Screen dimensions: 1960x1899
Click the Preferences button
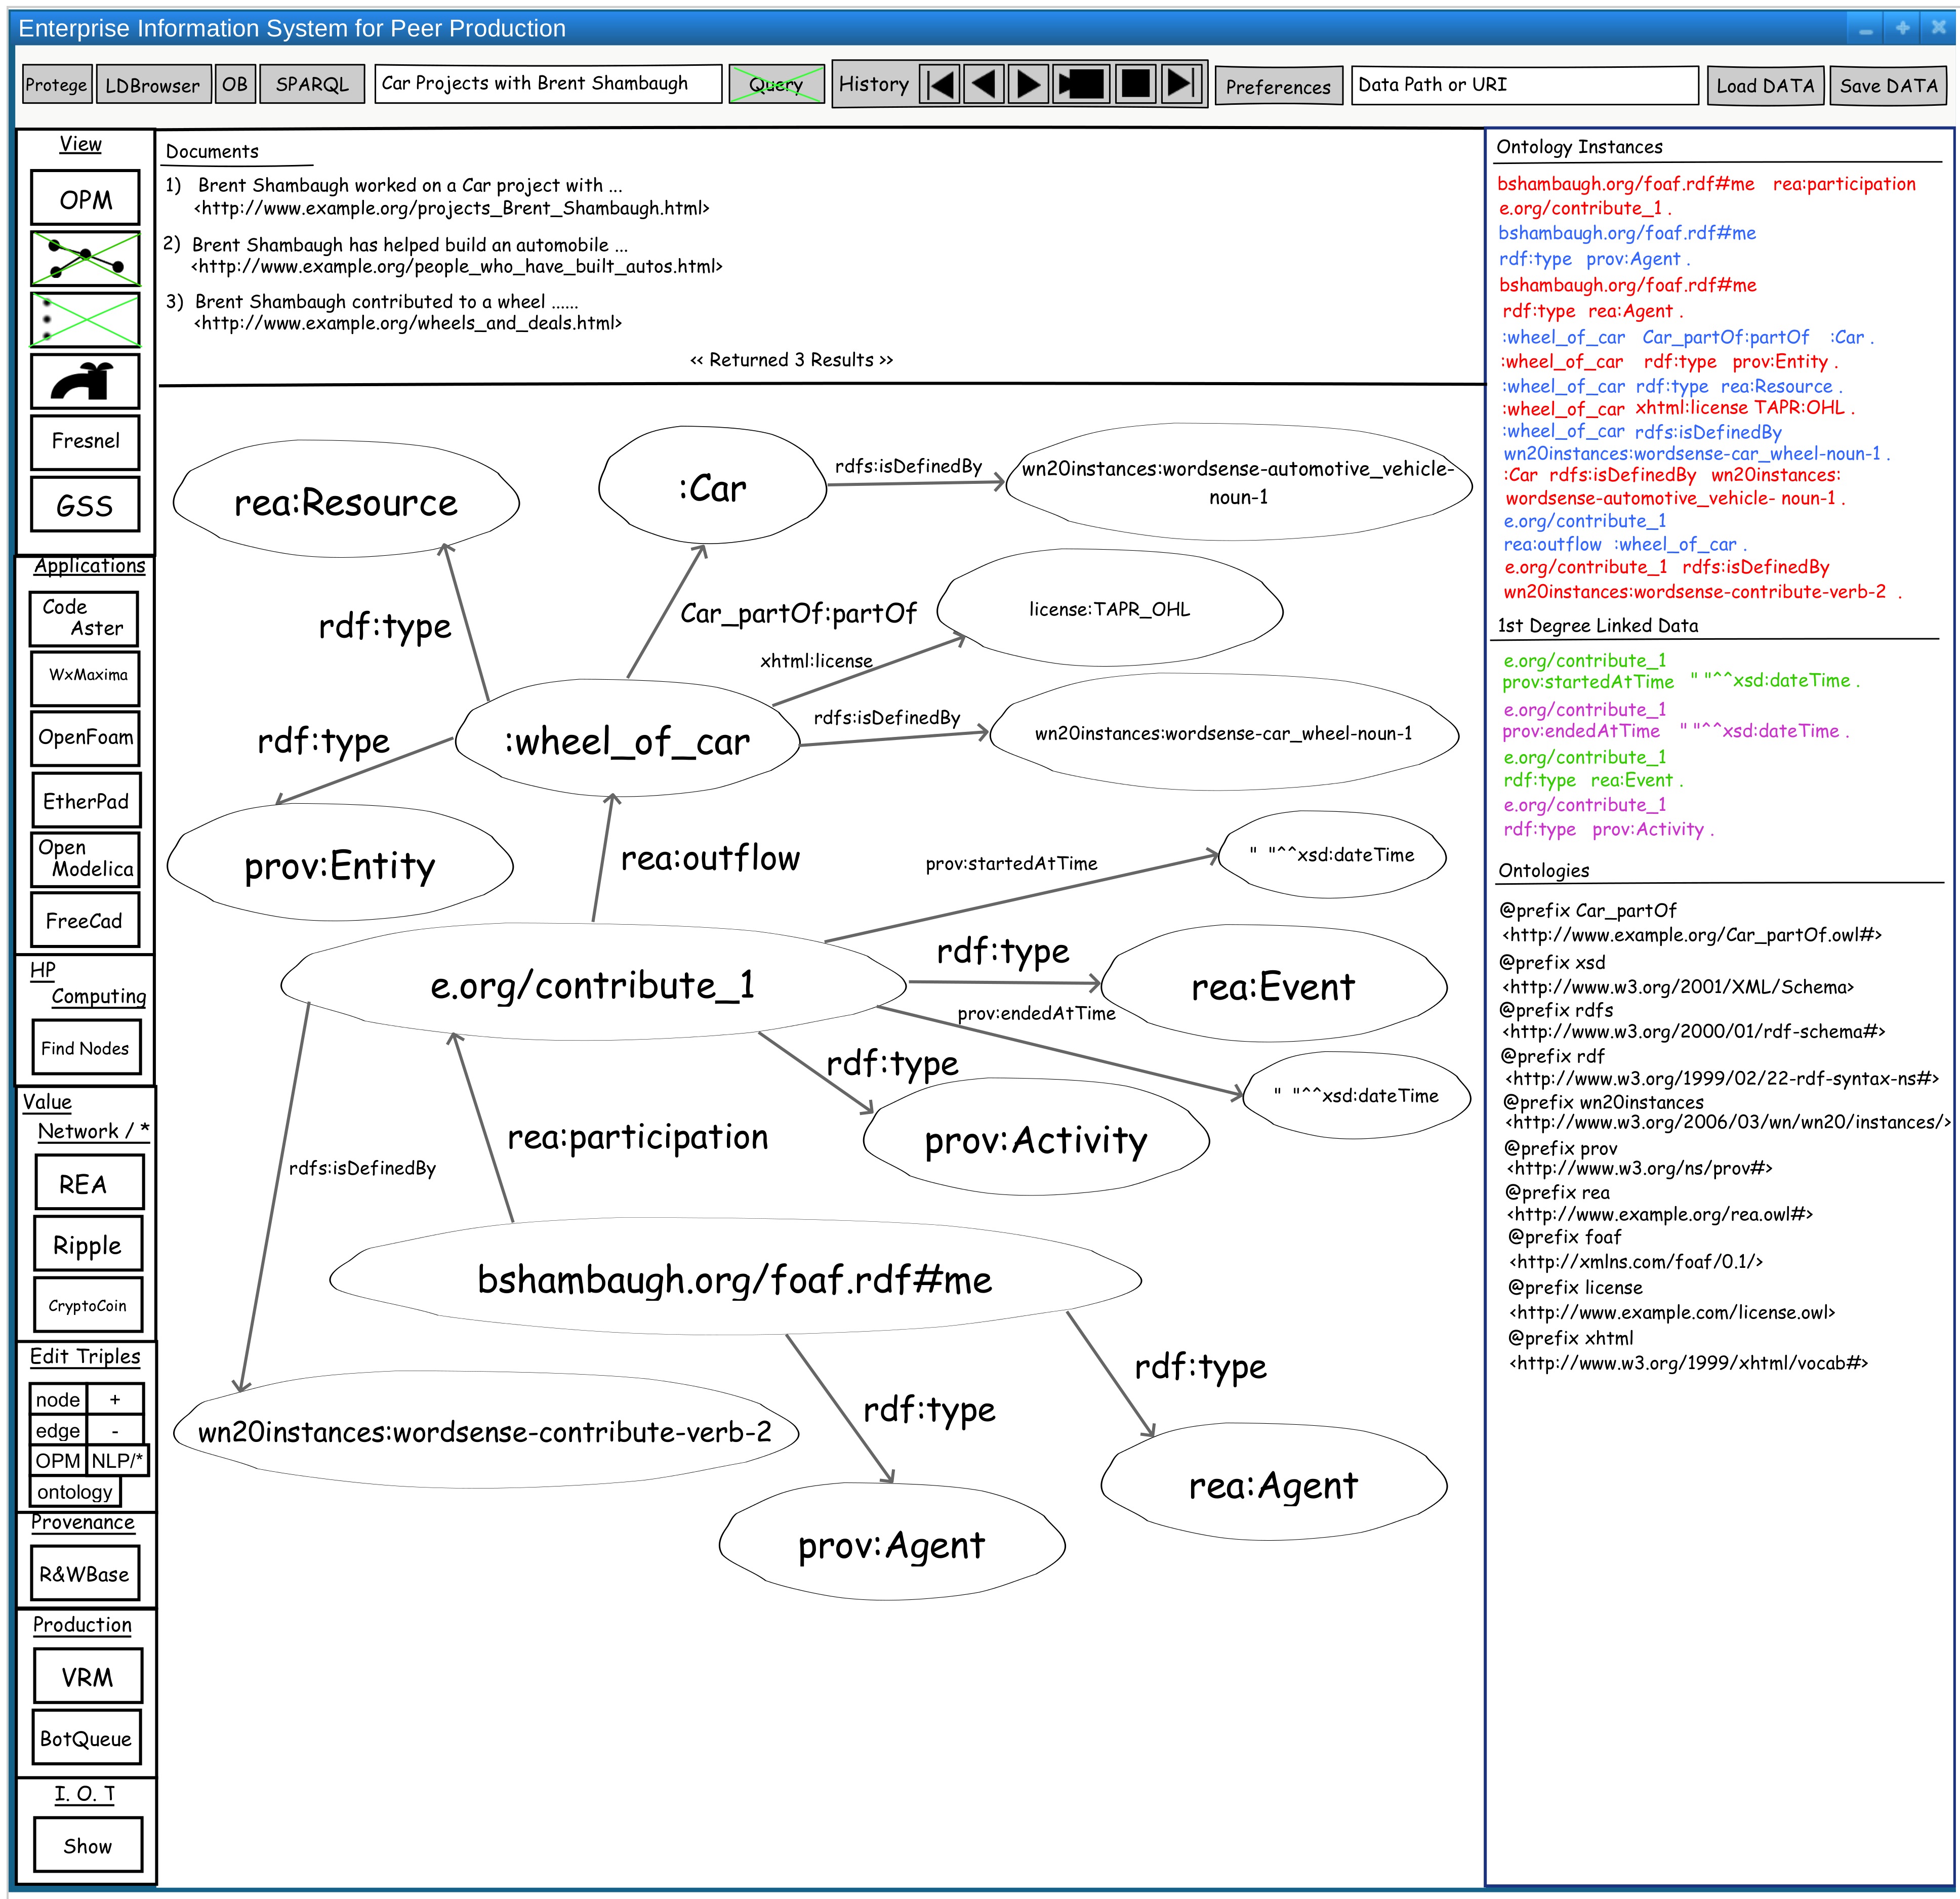click(x=1278, y=87)
